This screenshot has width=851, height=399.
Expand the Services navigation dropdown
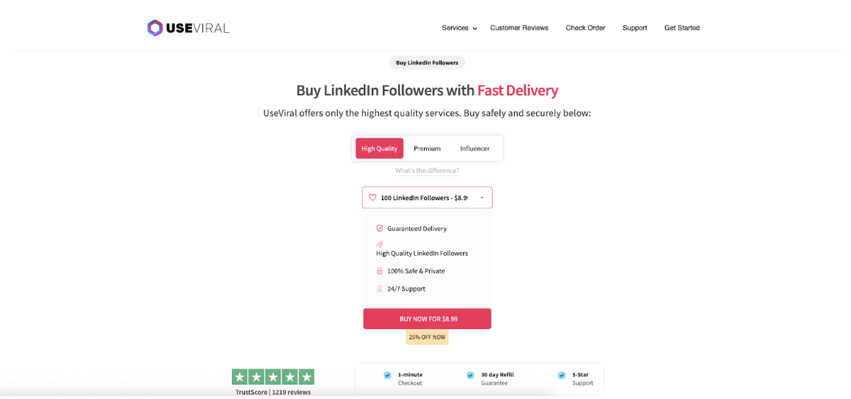(x=459, y=28)
